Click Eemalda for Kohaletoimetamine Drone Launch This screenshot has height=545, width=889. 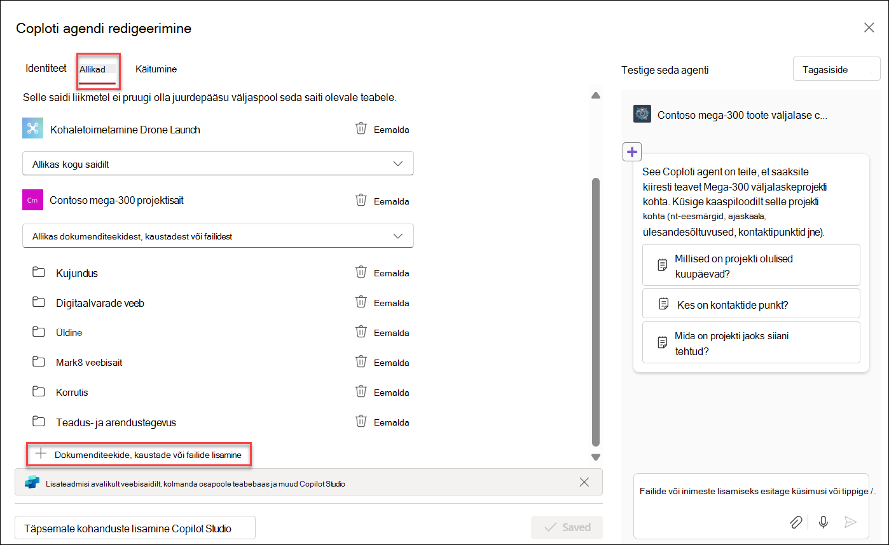coord(391,130)
